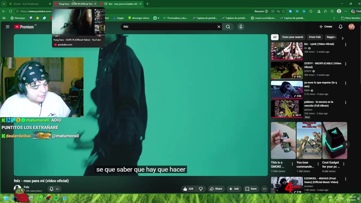Screen dimensions: 361x203
Task: Dislike the video with thumbs down
Action: [x=201, y=189]
